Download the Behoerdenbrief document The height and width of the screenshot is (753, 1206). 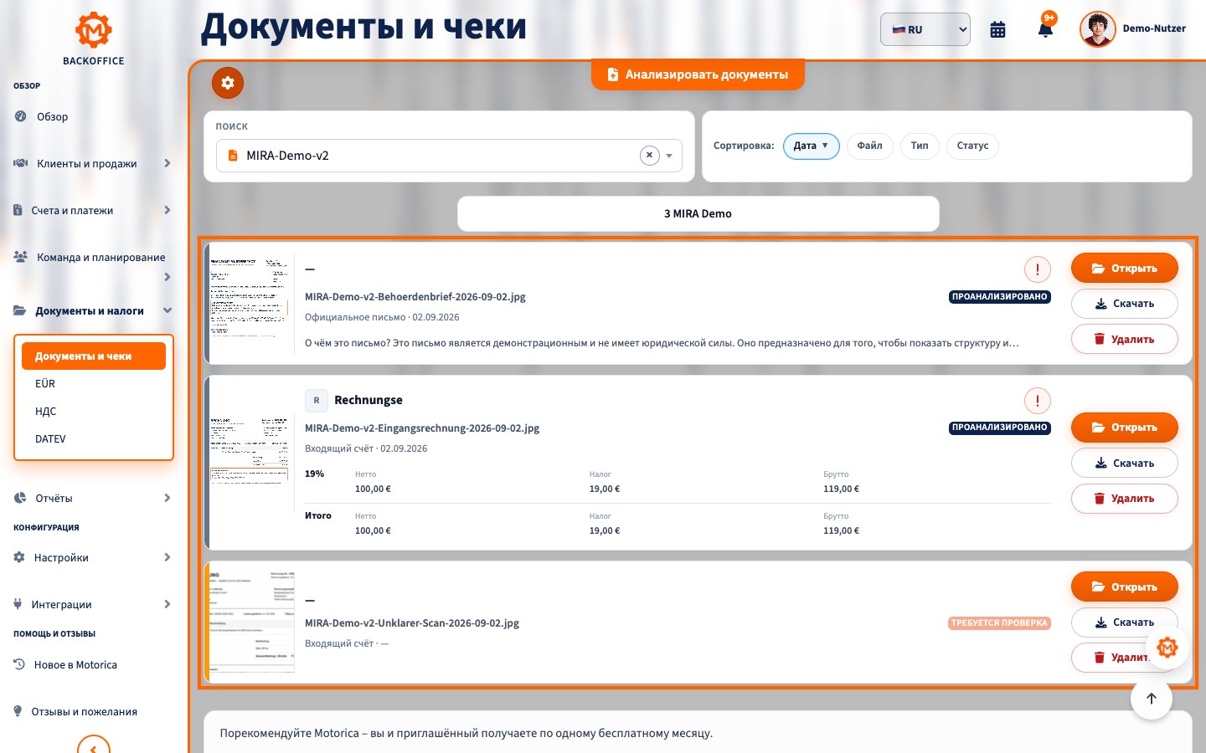click(1124, 304)
